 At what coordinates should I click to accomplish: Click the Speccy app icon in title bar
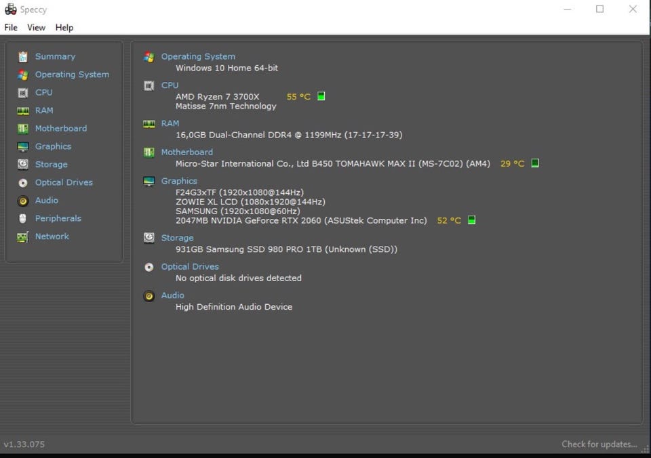11,9
